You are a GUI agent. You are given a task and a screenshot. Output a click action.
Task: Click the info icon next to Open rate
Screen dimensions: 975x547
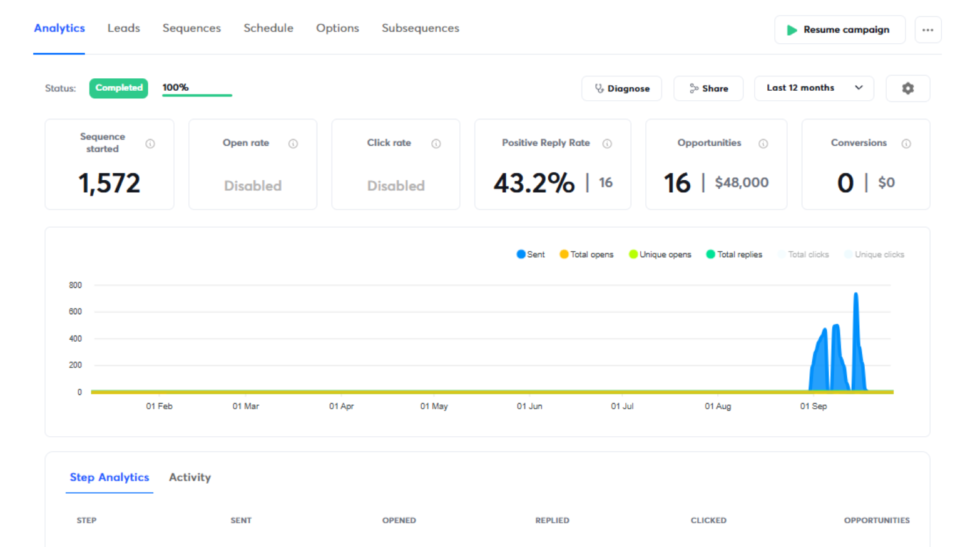click(293, 143)
